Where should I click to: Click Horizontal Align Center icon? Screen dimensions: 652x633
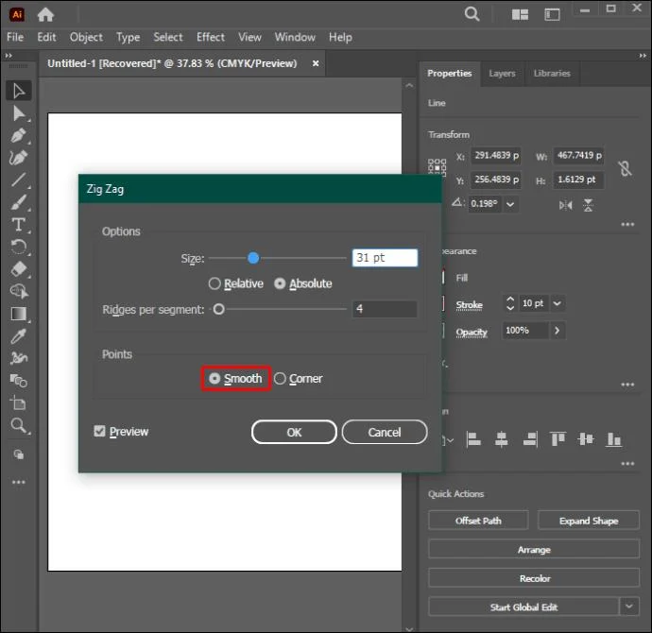click(x=502, y=439)
